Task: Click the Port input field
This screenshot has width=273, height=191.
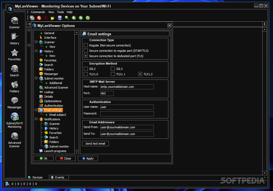Action: [107, 94]
